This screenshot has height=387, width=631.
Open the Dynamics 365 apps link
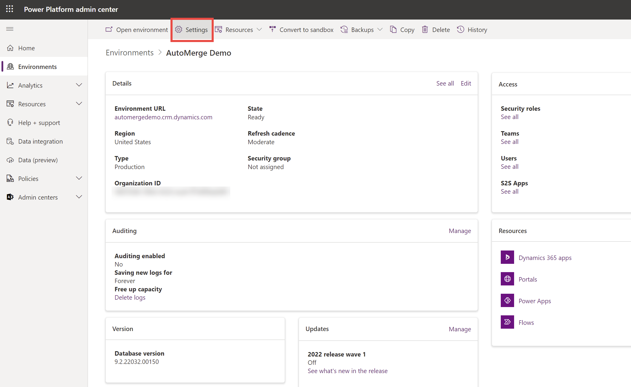coord(545,258)
